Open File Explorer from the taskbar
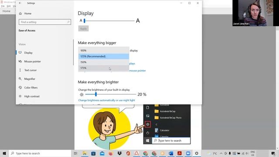This screenshot has height=157, width=279. point(85,153)
